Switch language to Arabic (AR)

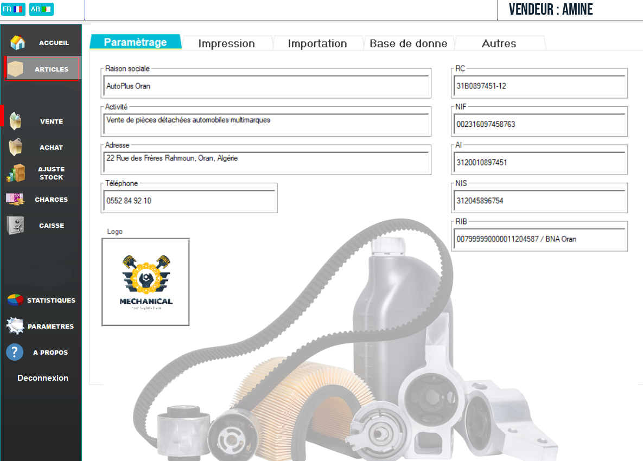point(41,9)
